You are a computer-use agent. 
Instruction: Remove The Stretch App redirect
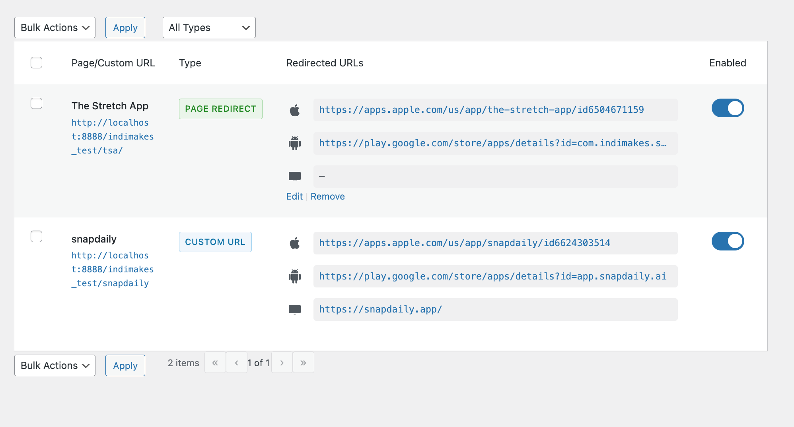pos(327,196)
